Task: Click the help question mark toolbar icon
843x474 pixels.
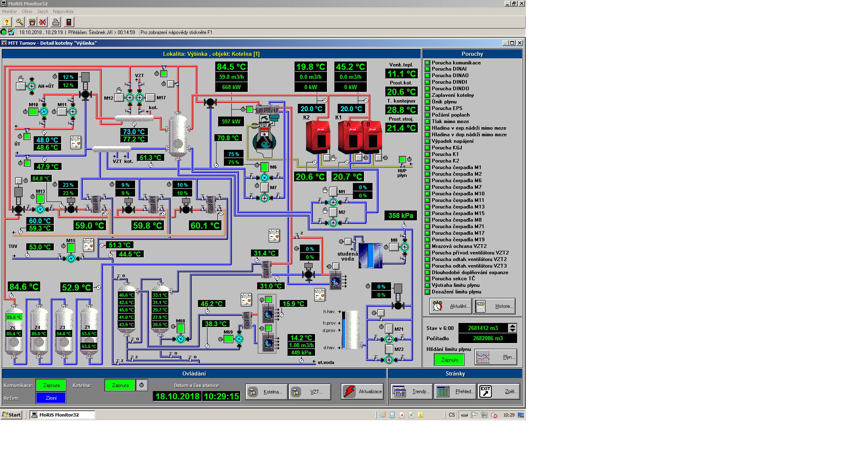Action: (7, 22)
